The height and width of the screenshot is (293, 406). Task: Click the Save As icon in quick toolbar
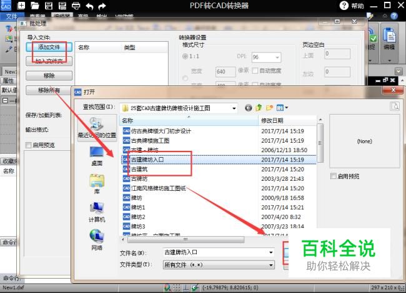coord(62,6)
